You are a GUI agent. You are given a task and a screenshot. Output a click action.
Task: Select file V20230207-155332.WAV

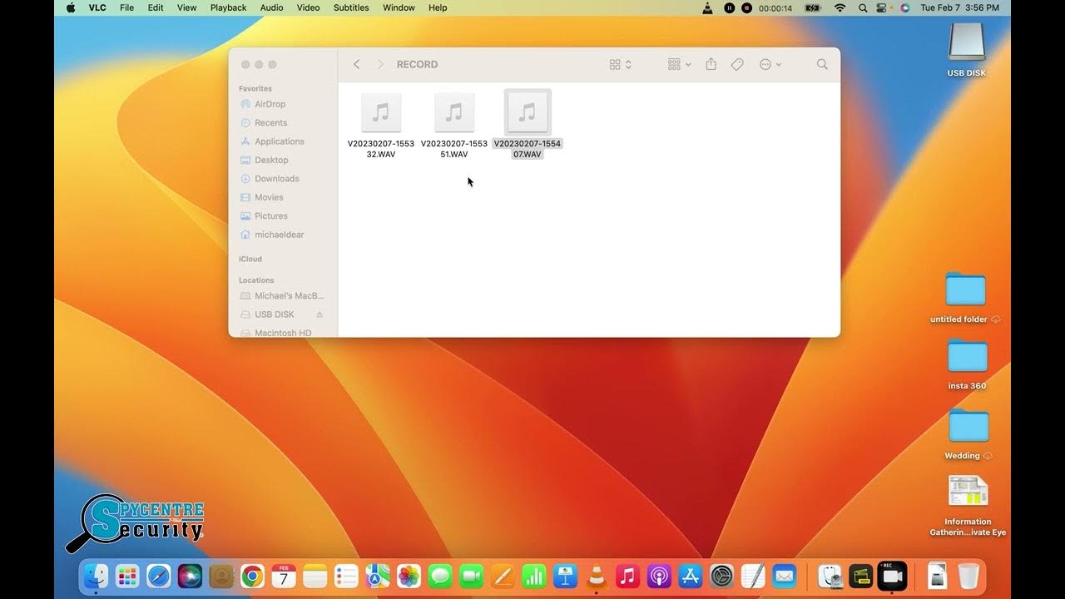click(x=381, y=125)
